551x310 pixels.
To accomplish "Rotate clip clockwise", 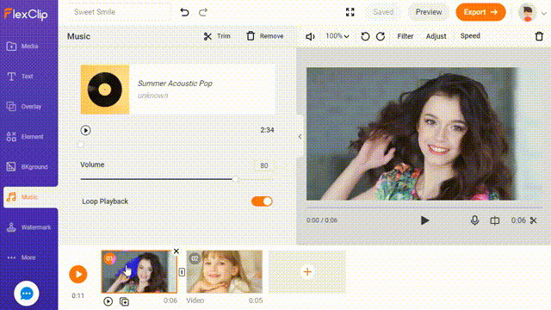I will (x=381, y=36).
